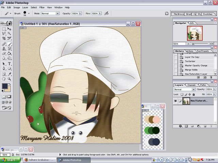Select the Slice tool

9,38
